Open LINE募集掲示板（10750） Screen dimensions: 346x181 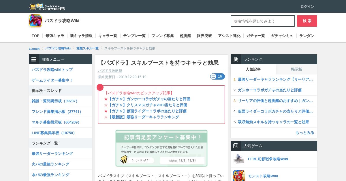[54, 133]
